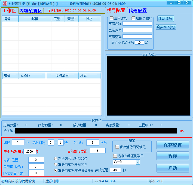Select 发送方式1/限制30条 radio button
The height and width of the screenshot is (185, 193).
pyautogui.click(x=56, y=159)
